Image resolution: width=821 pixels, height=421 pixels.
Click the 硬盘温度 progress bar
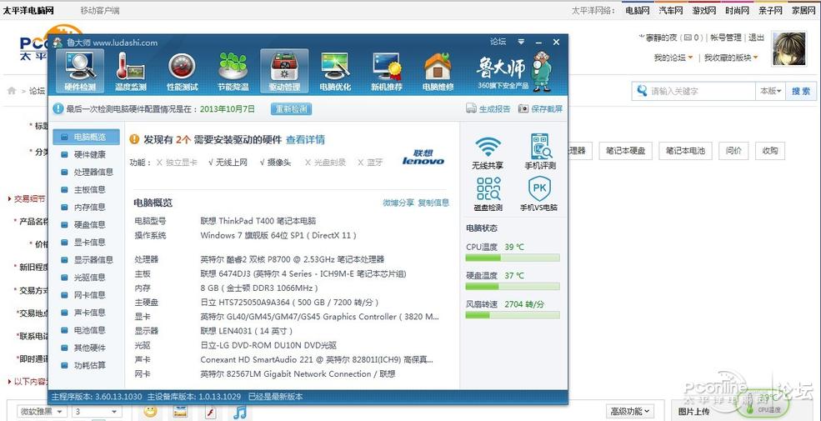point(513,287)
